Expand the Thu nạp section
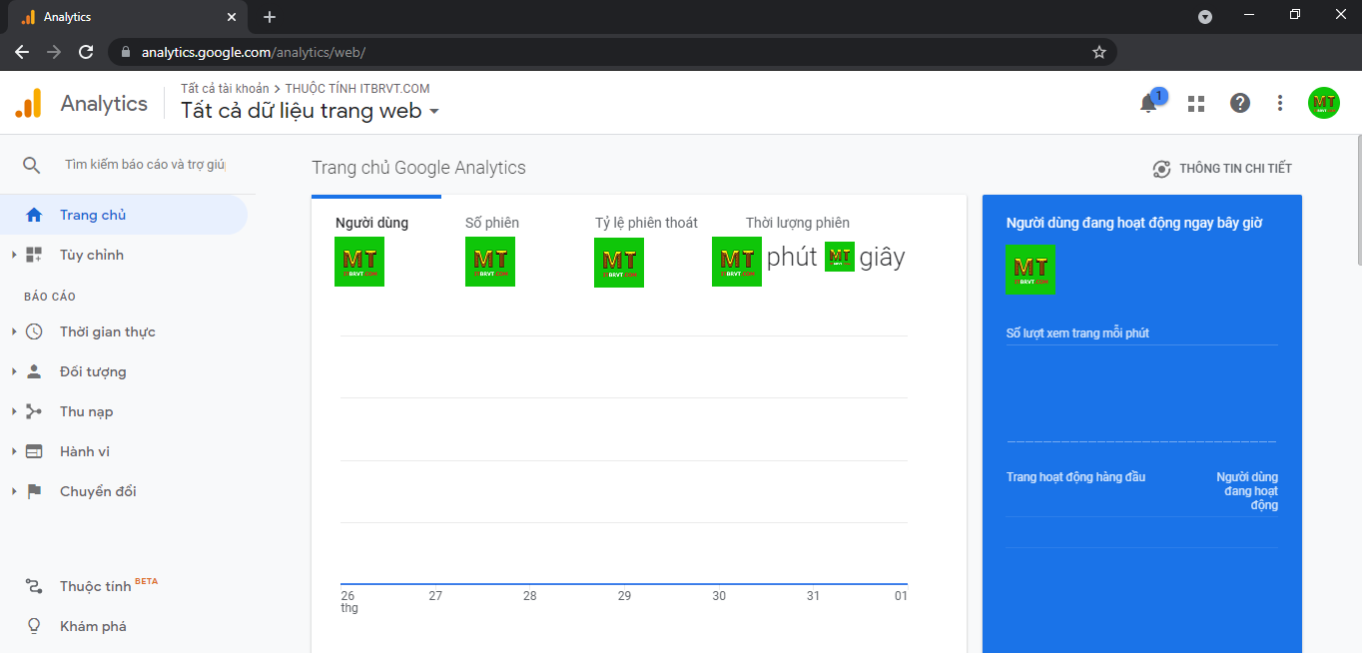Screen dimensions: 1362x653 pos(15,411)
